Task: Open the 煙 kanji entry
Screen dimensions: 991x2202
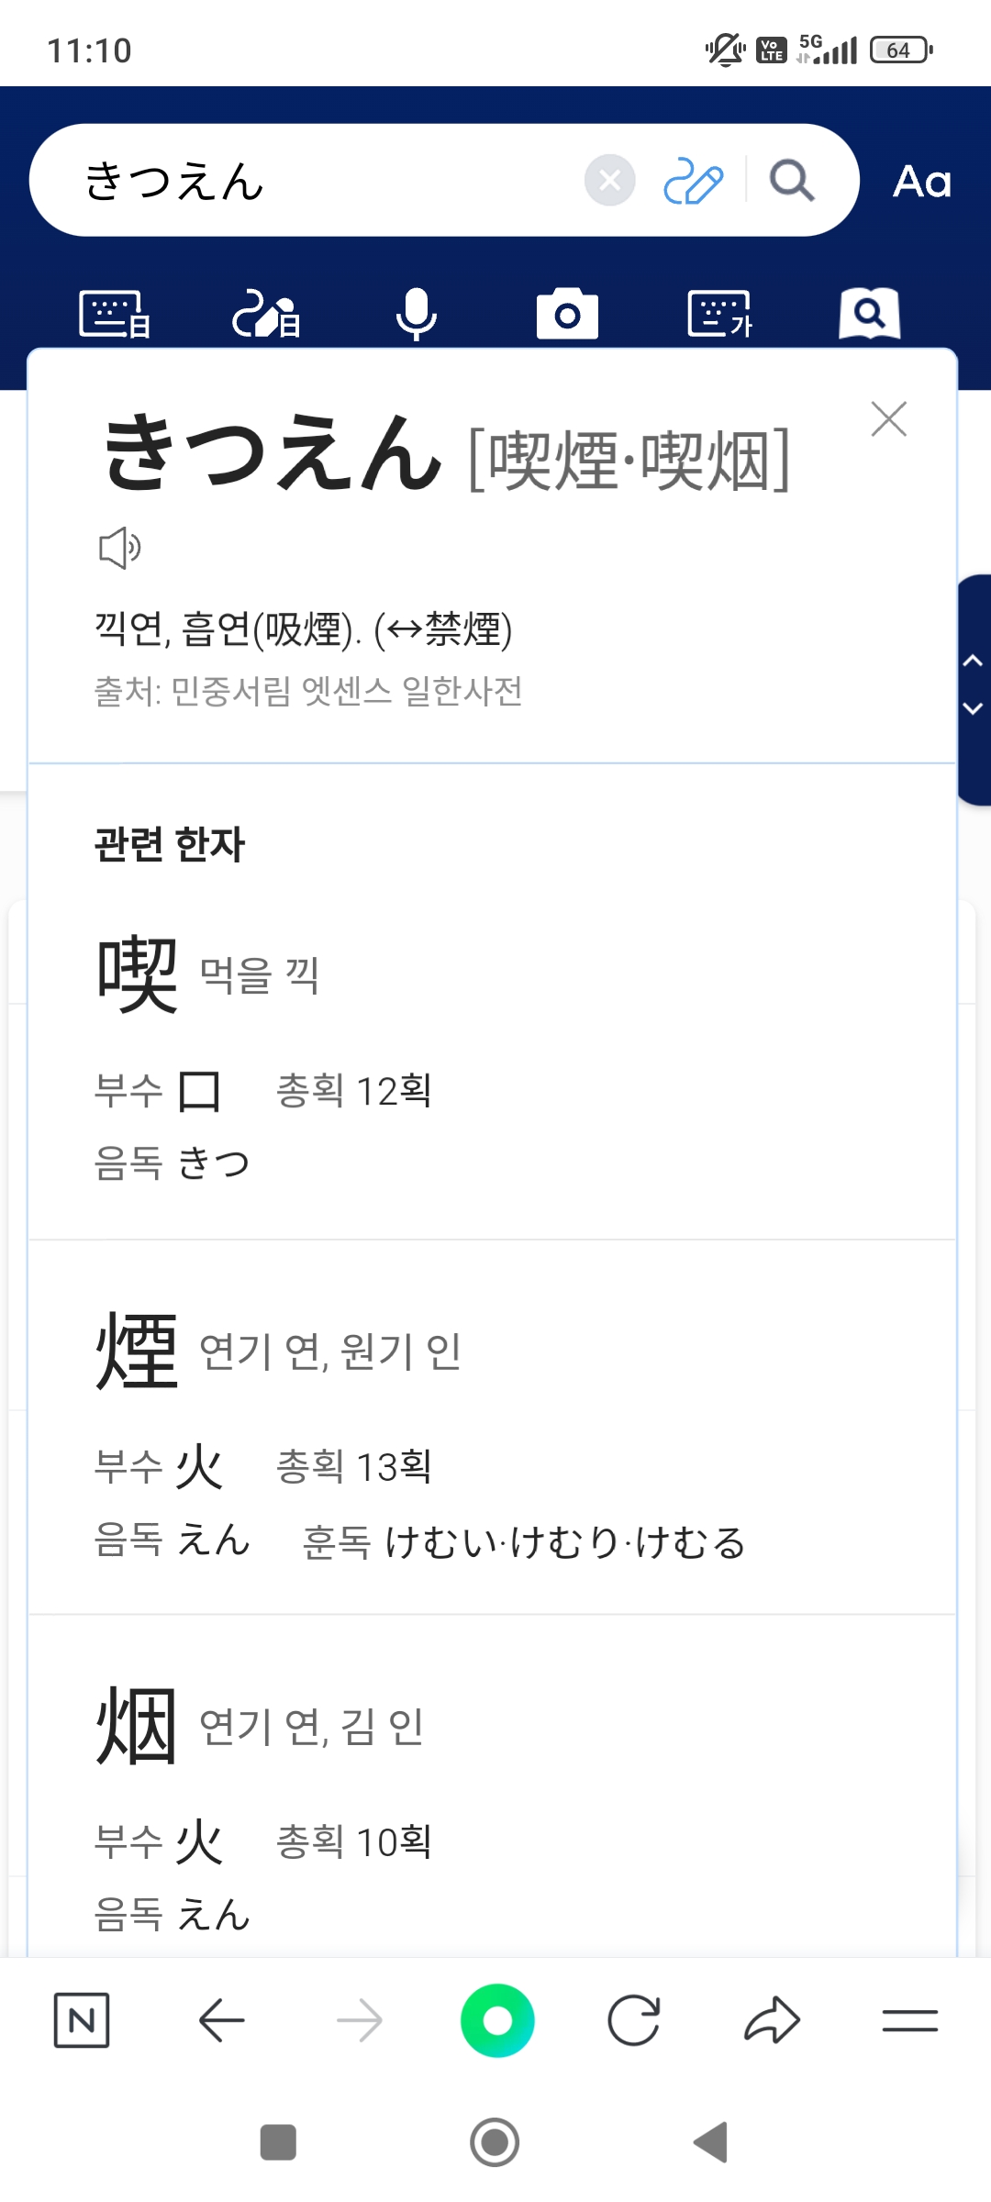Action: (138, 1351)
